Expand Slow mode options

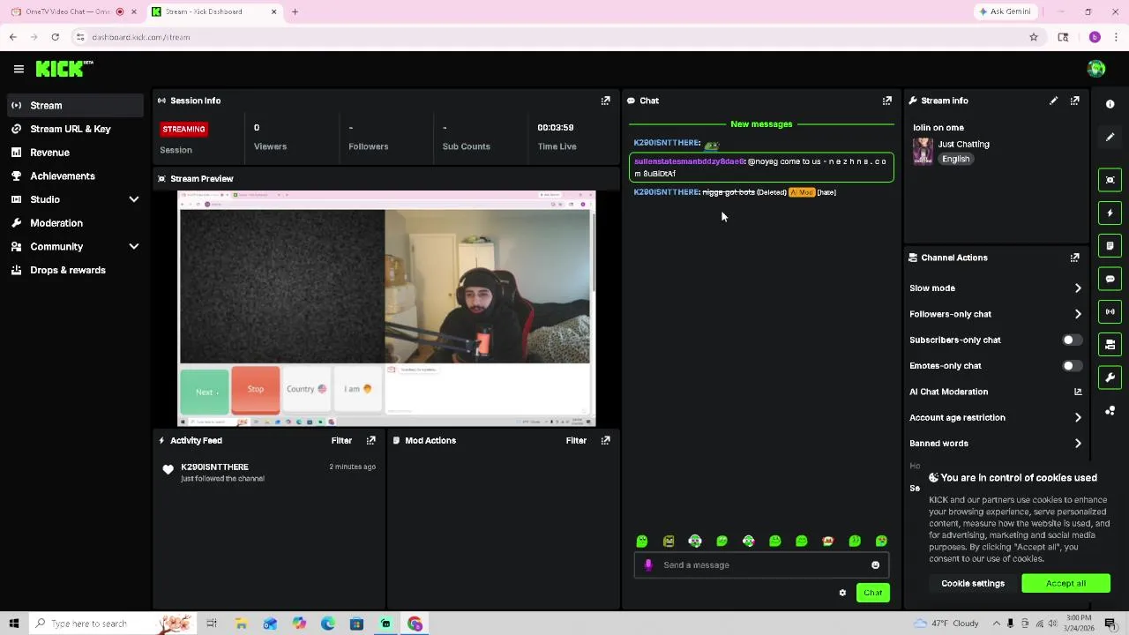coord(1077,288)
